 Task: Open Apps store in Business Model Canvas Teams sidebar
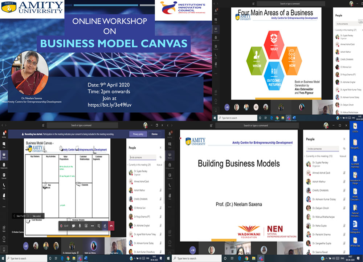[4, 228]
